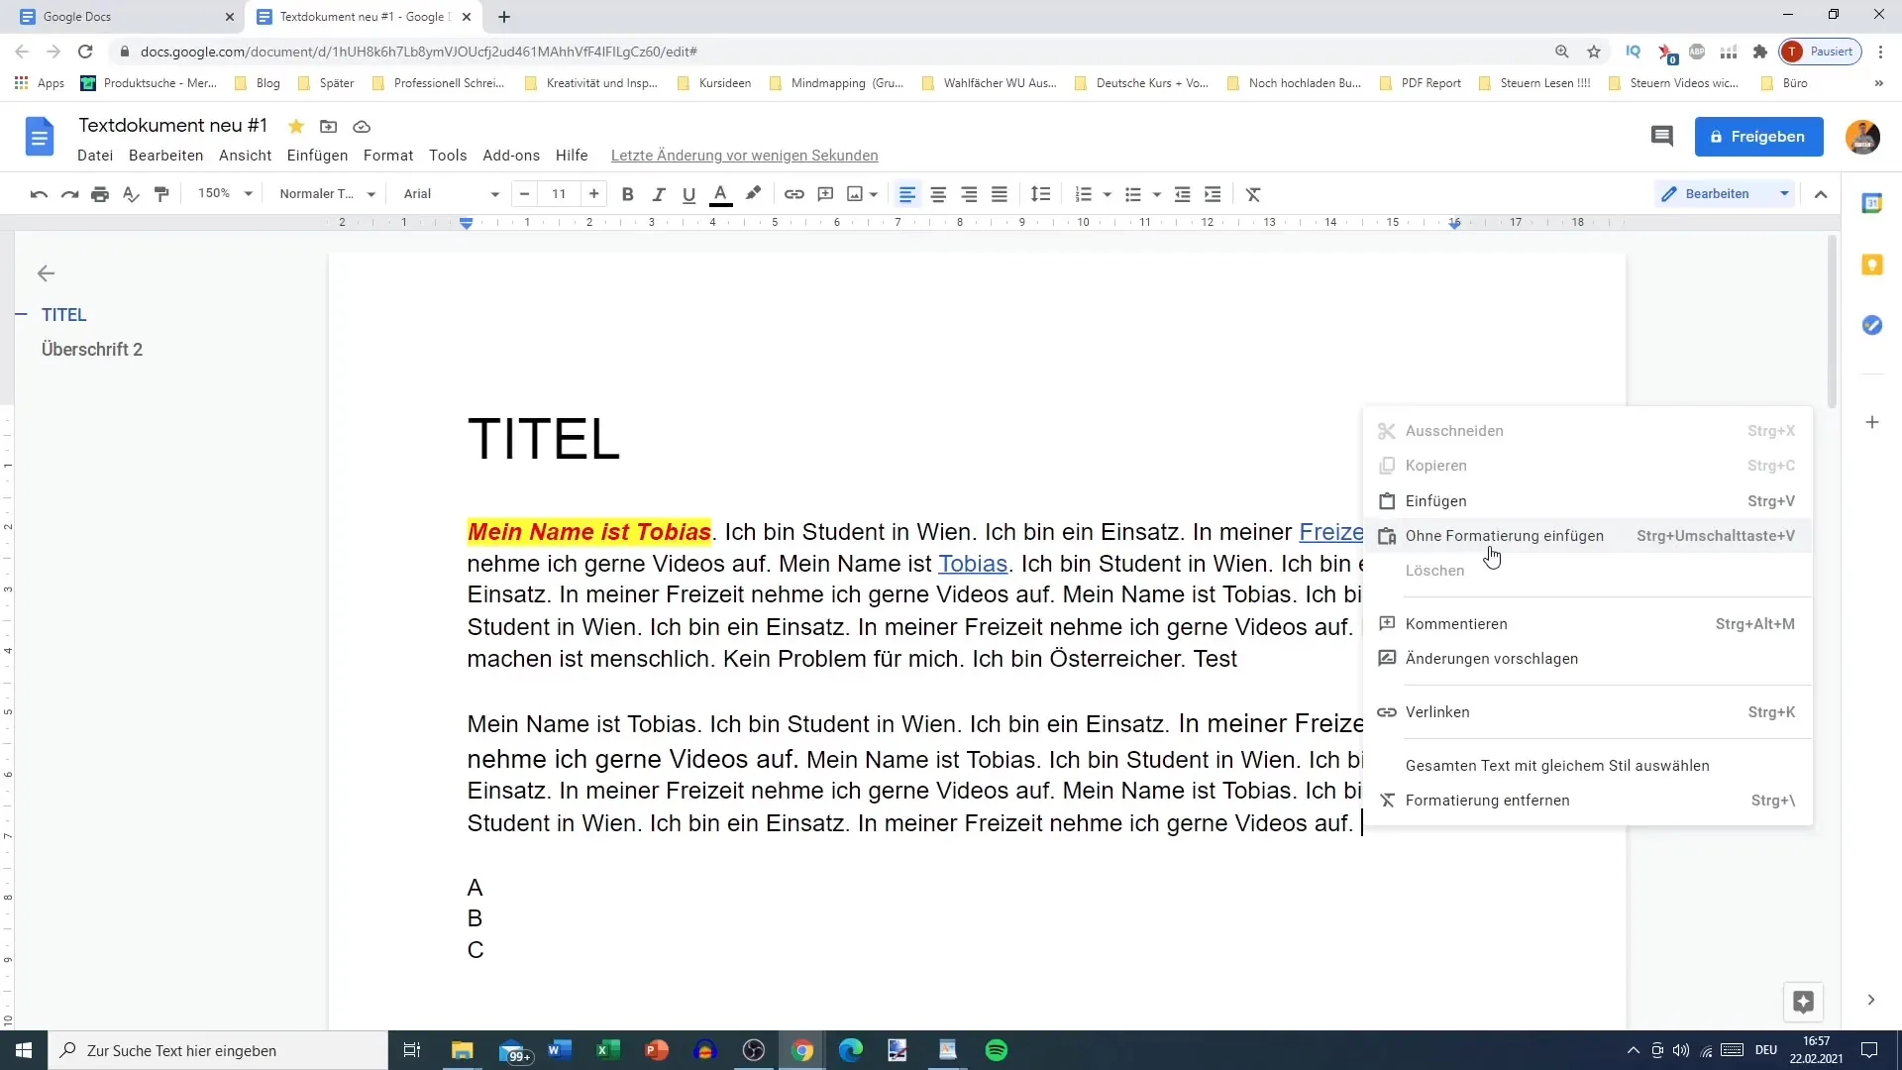Click the Bold formatting icon
This screenshot has width=1902, height=1070.
(626, 194)
